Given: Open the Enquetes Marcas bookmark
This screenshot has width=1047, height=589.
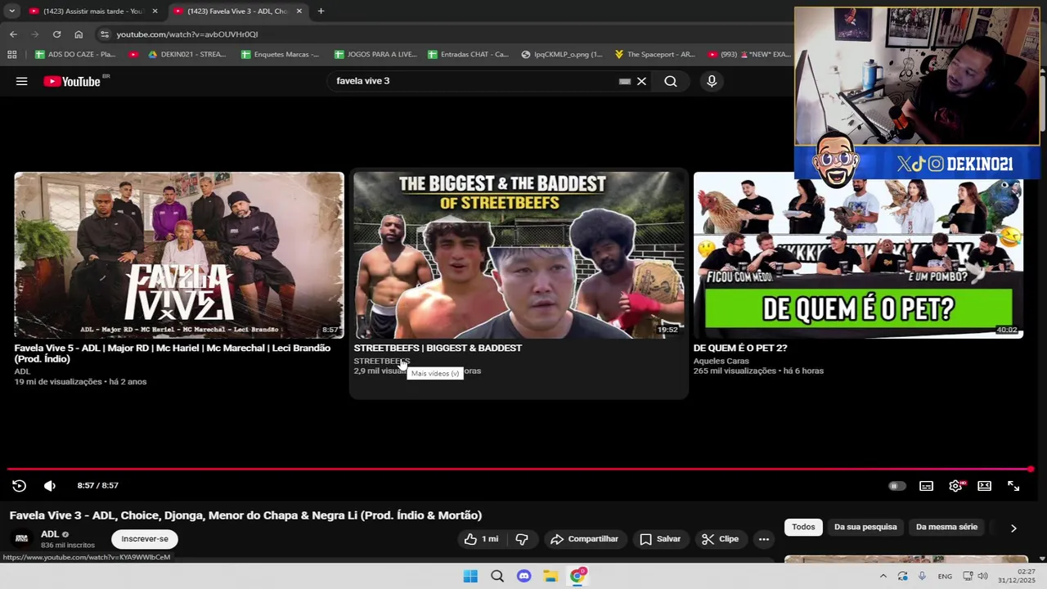Looking at the screenshot, I should click(281, 55).
